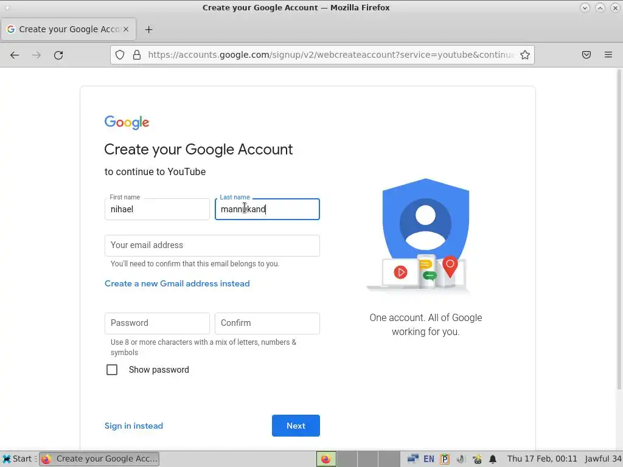623x467 pixels.
Task: Open the power manager tray icon
Action: coord(477,459)
